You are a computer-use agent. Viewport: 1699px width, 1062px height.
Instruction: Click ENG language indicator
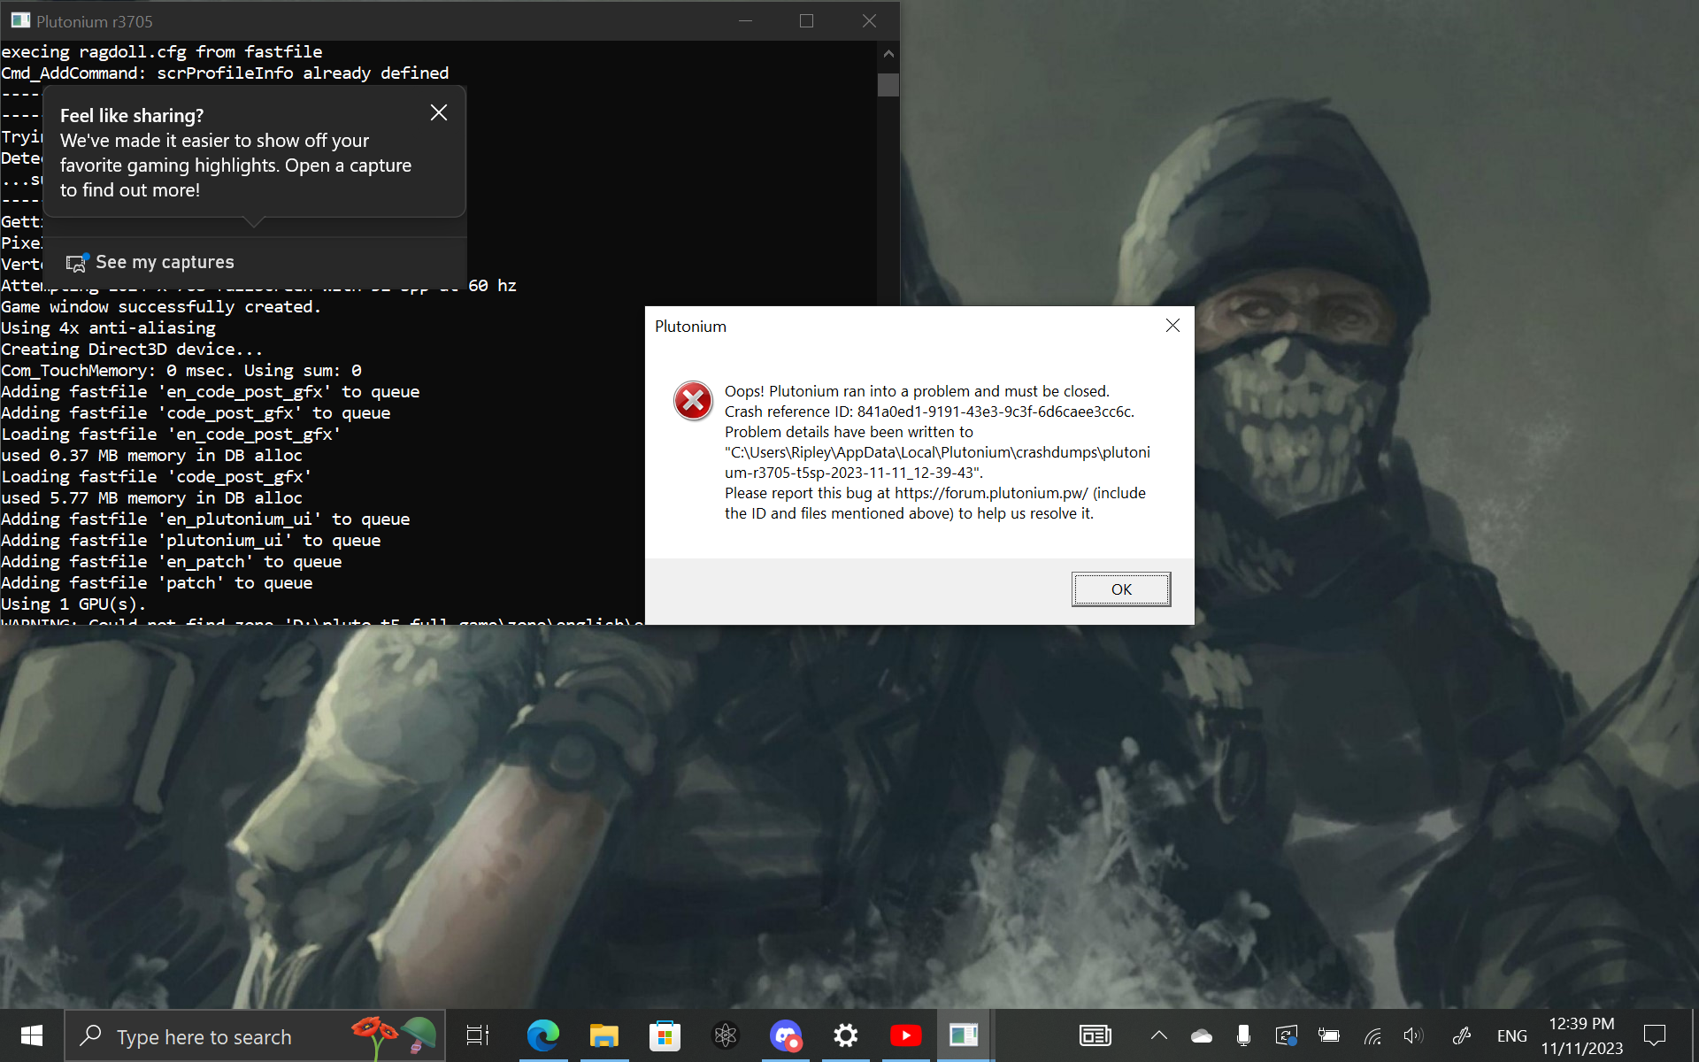click(x=1512, y=1035)
